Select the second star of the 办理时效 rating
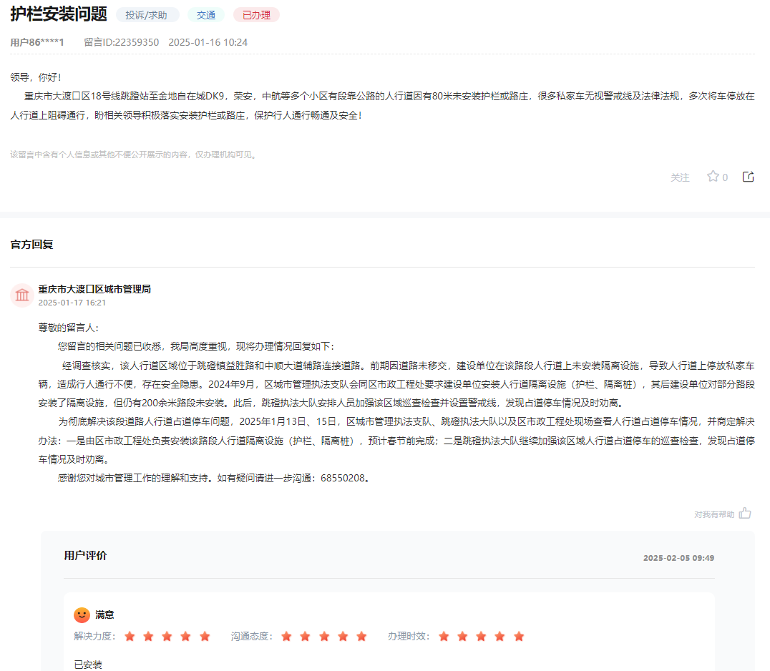Viewport: 770px width, 671px height. [x=462, y=635]
